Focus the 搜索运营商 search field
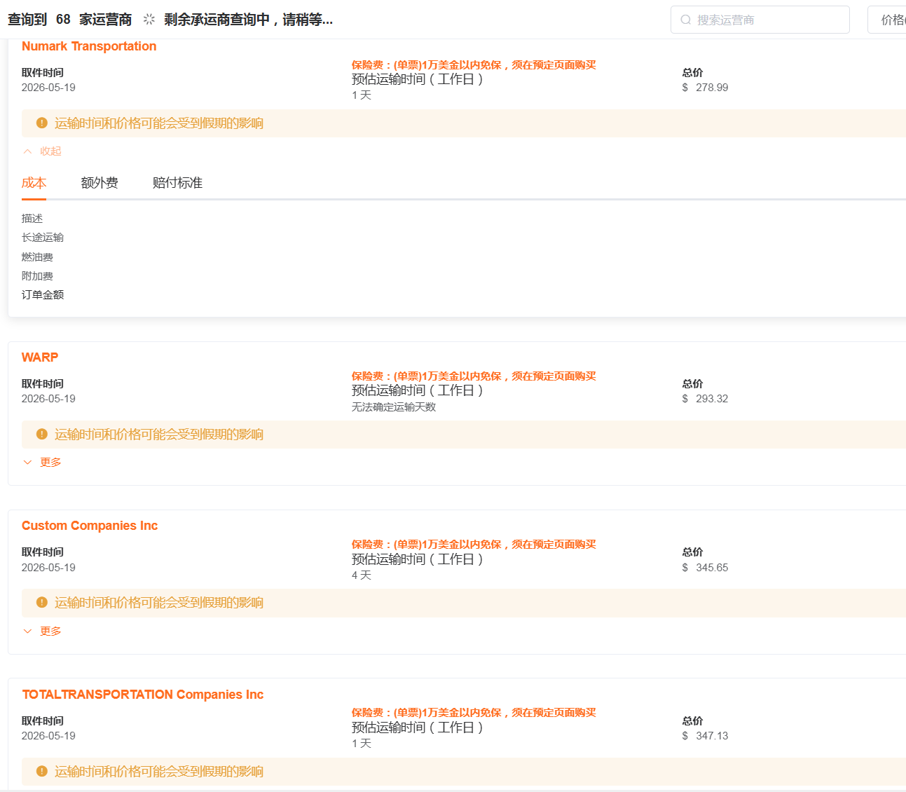906x792 pixels. [x=760, y=20]
